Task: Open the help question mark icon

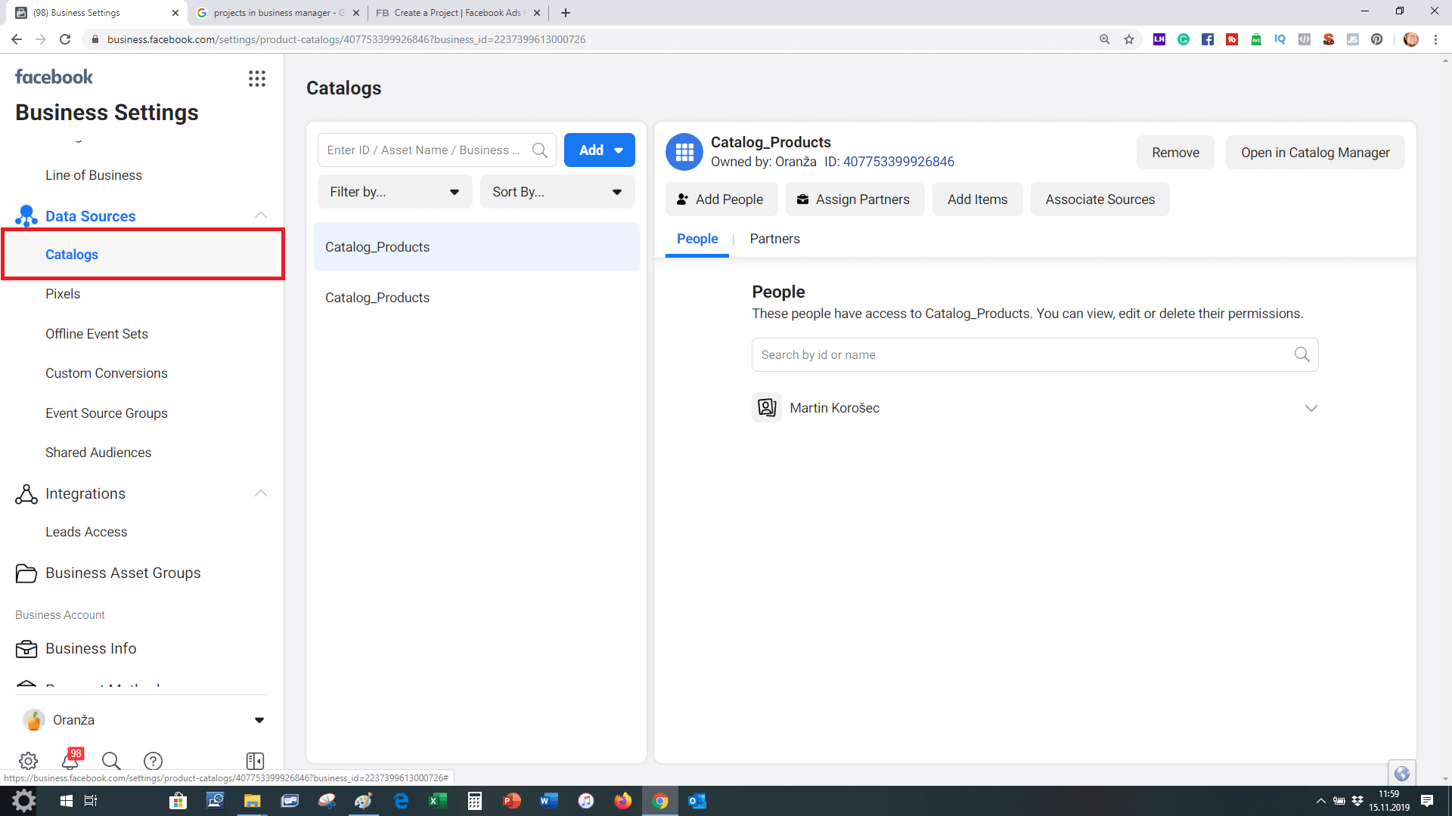Action: (x=153, y=760)
